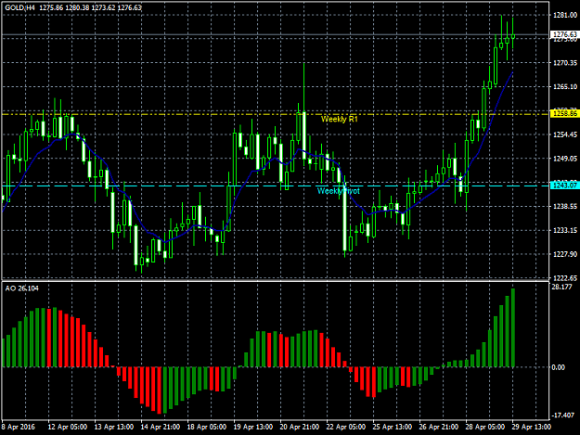Click the 1249.05 price axis label

click(x=565, y=159)
